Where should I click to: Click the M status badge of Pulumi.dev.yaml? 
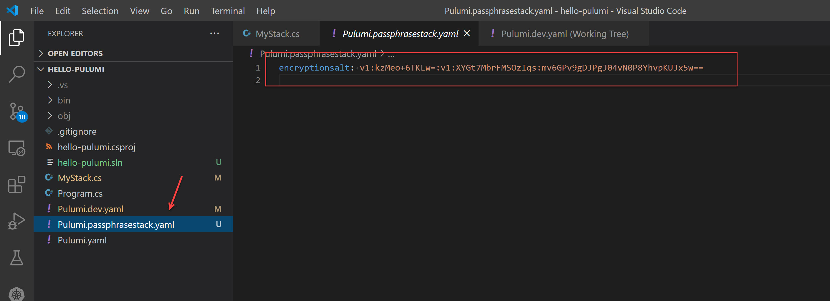pos(218,209)
